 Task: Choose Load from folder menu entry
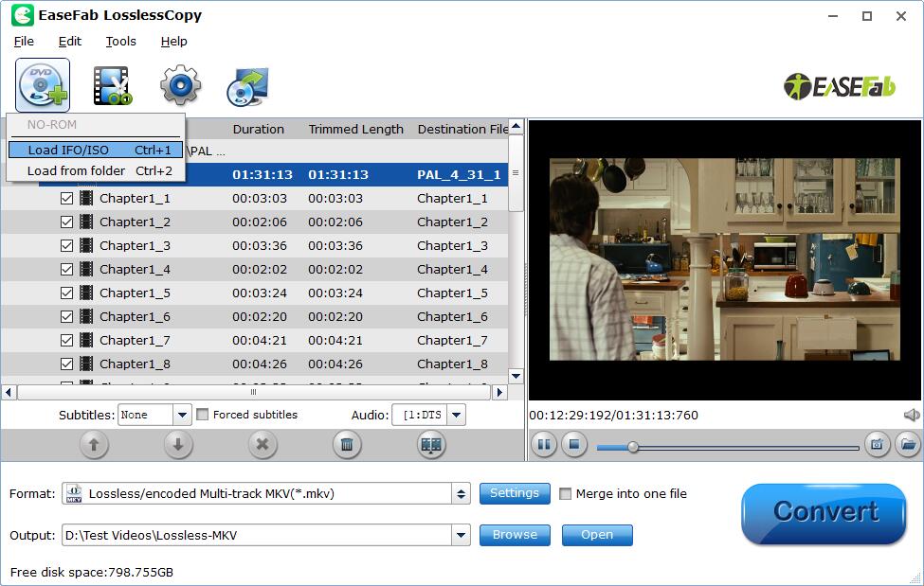pos(96,170)
